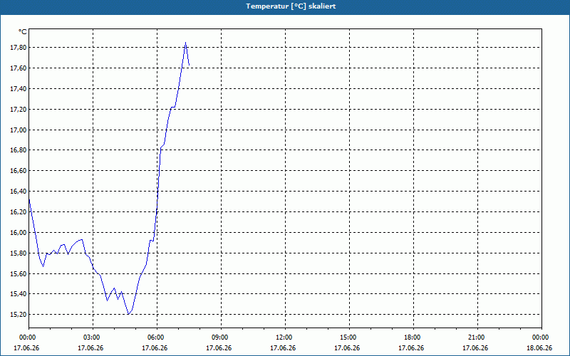Click the 18.06.26 date label
The image size is (570, 356).
[x=539, y=347]
